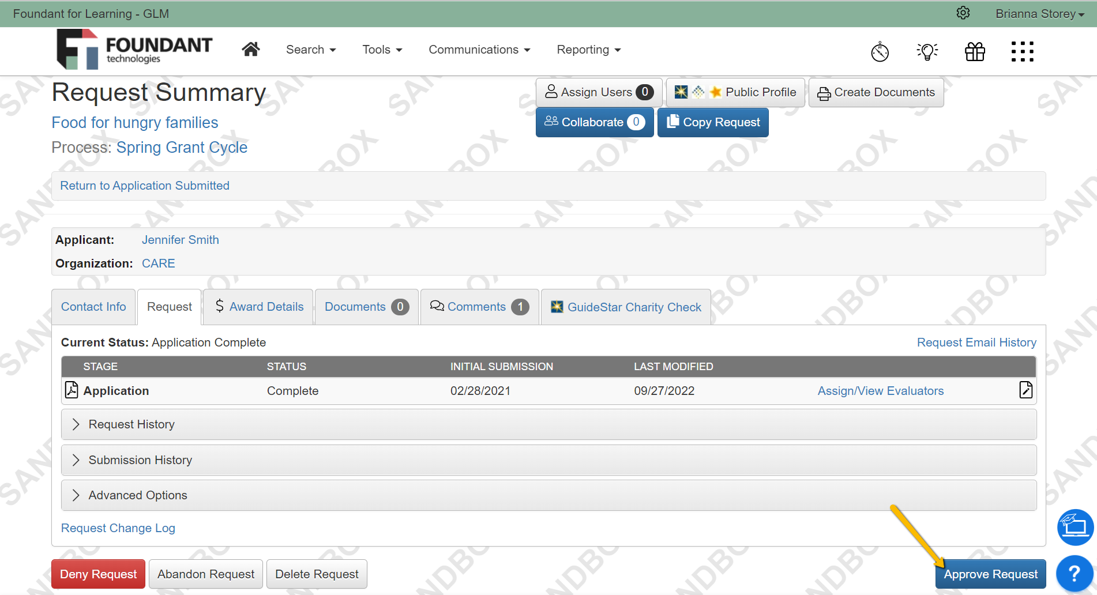Deny the request
The height and width of the screenshot is (595, 1097).
pos(97,574)
